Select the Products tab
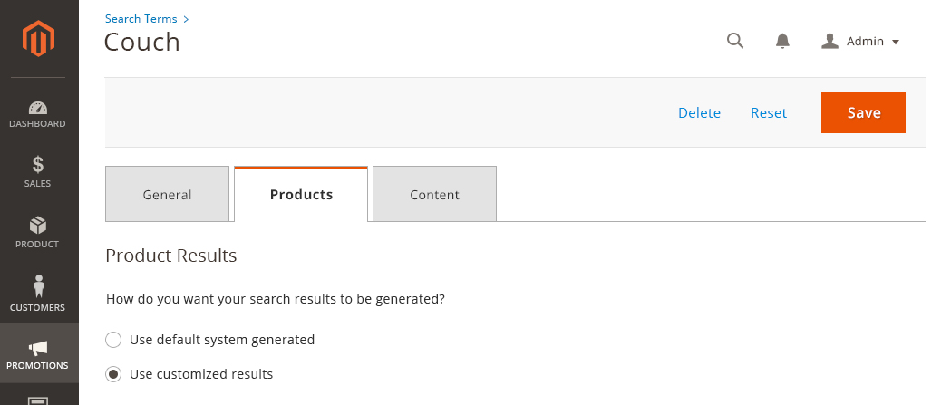This screenshot has height=405, width=941. coord(301,194)
